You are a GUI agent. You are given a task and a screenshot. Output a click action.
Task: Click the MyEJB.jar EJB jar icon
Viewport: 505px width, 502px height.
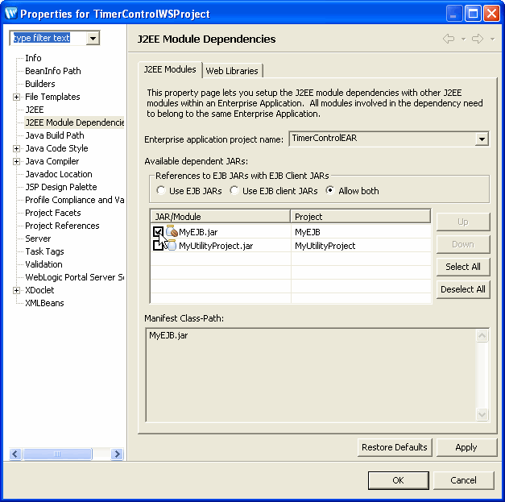tap(172, 231)
